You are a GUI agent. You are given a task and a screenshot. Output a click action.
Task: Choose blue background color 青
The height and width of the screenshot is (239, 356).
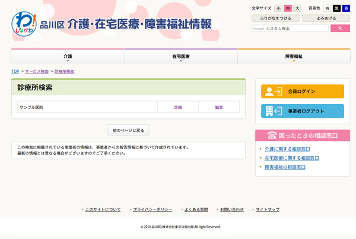[346, 8]
